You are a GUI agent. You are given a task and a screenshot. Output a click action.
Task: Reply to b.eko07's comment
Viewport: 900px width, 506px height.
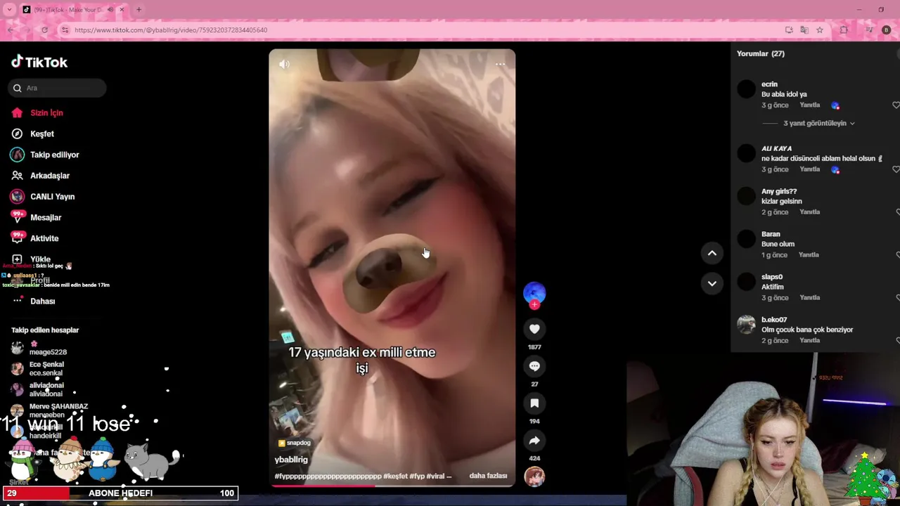809,341
